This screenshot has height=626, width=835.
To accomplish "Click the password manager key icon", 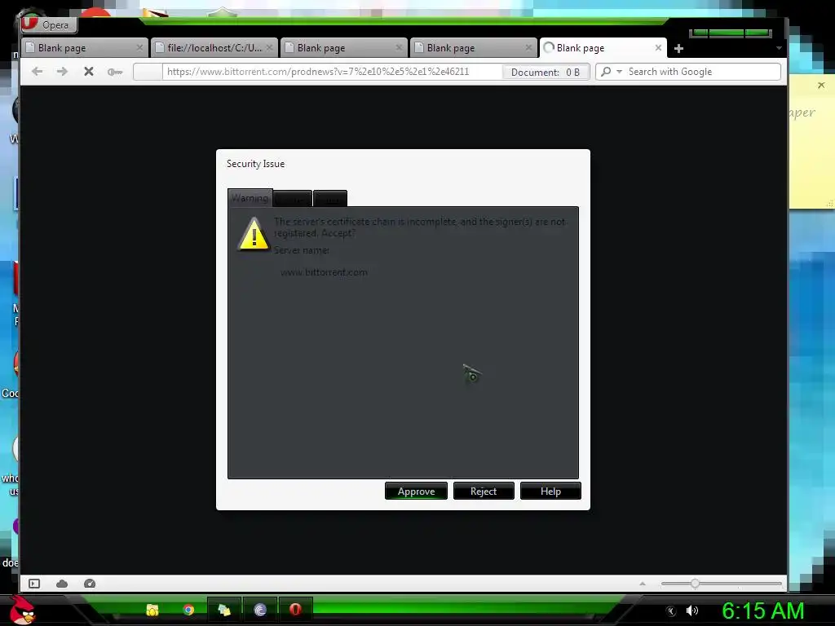I will pyautogui.click(x=114, y=72).
